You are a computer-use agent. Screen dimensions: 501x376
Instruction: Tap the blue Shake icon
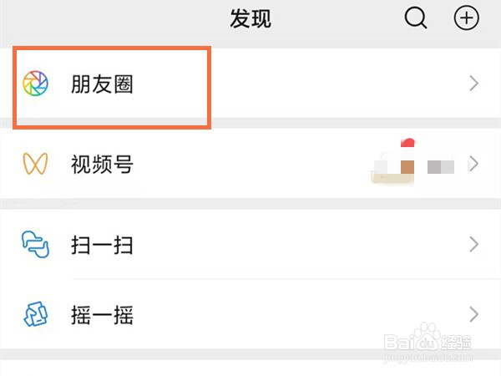35,315
